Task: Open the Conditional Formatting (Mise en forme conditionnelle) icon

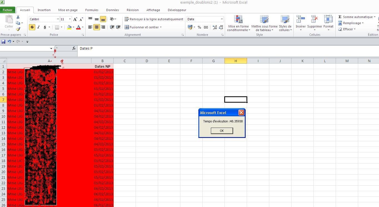Action: [238, 20]
